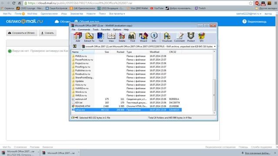Image resolution: width=278 pixels, height=156 pixels.
Task: Open the Options menu
Action: (117, 29)
